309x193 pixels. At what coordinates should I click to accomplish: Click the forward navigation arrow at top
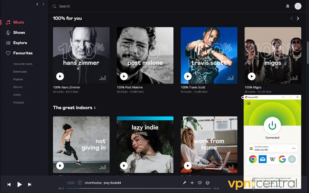coord(43,4)
